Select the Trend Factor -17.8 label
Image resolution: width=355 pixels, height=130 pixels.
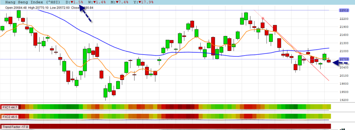(x=15, y=127)
